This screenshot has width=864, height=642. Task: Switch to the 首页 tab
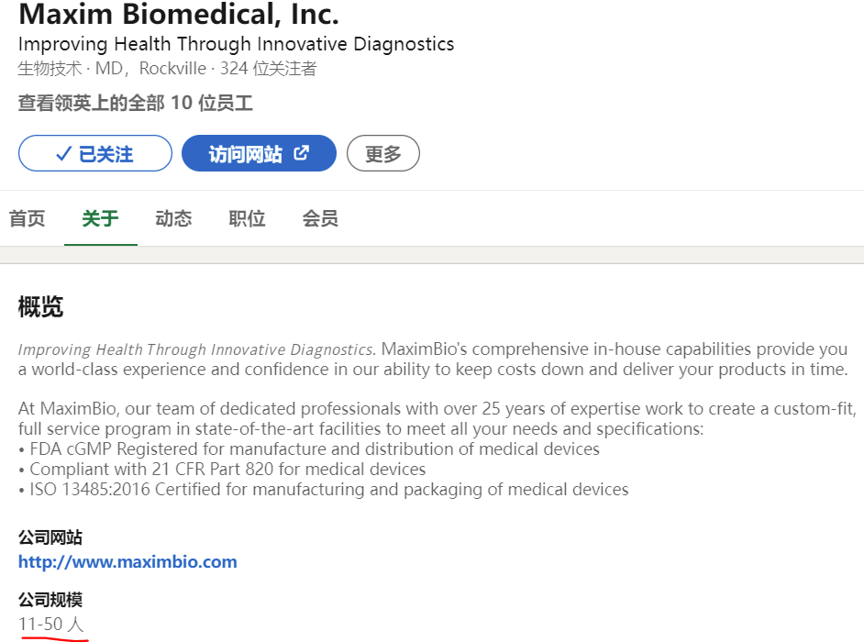click(27, 219)
